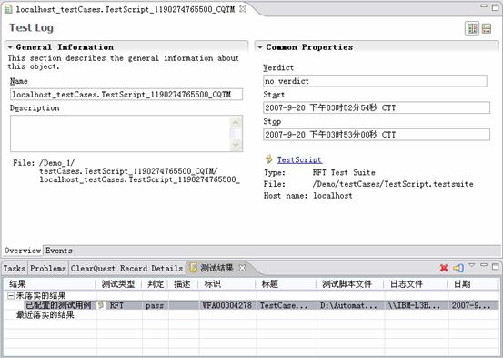This screenshot has width=503, height=358.
Task: Click the 测试脚本文件 column header
Action: coord(350,284)
